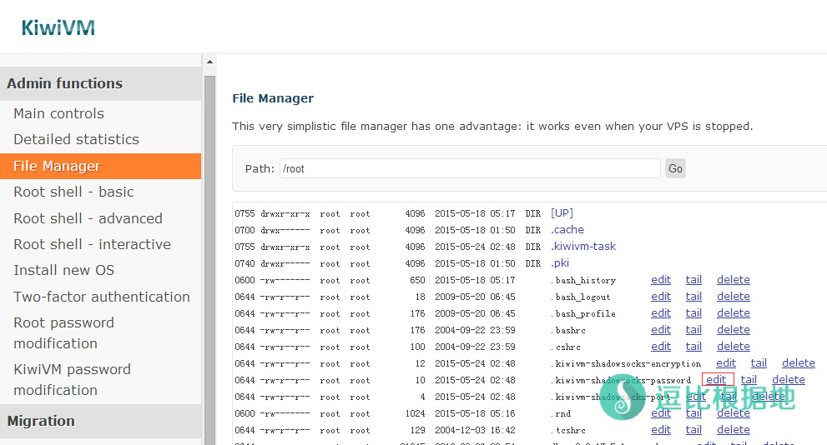The image size is (827, 445).
Task: Click the KiwiVM logo
Action: click(58, 27)
